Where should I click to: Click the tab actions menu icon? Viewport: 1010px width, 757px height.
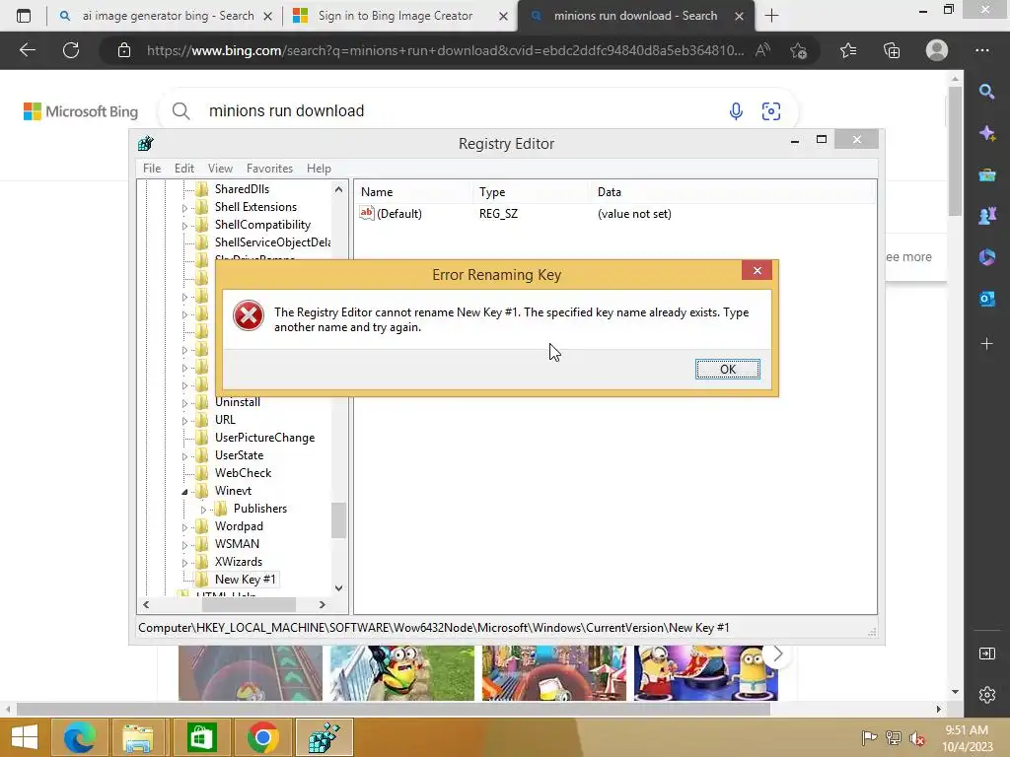click(24, 16)
